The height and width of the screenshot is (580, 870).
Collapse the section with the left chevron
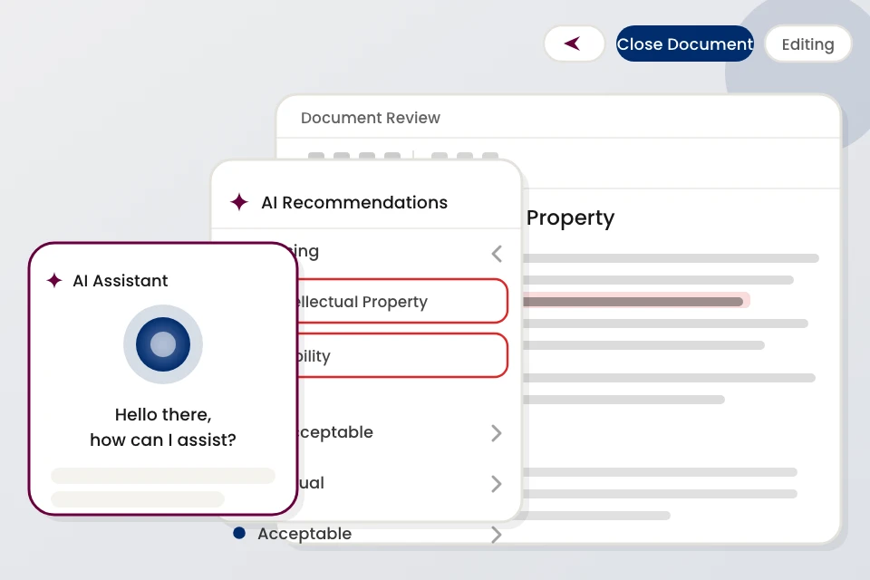[x=497, y=254]
